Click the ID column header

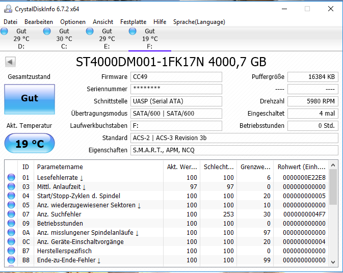tap(25, 167)
